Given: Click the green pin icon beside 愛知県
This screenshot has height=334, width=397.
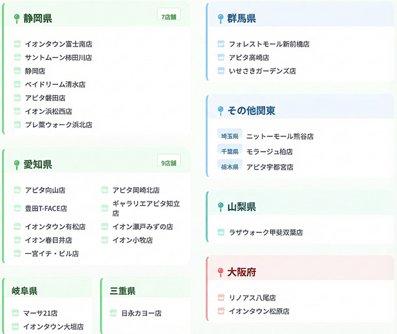Looking at the screenshot, I should pyautogui.click(x=17, y=165).
